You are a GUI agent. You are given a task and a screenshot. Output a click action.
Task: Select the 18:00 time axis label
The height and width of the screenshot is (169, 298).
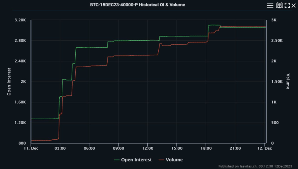206,148
